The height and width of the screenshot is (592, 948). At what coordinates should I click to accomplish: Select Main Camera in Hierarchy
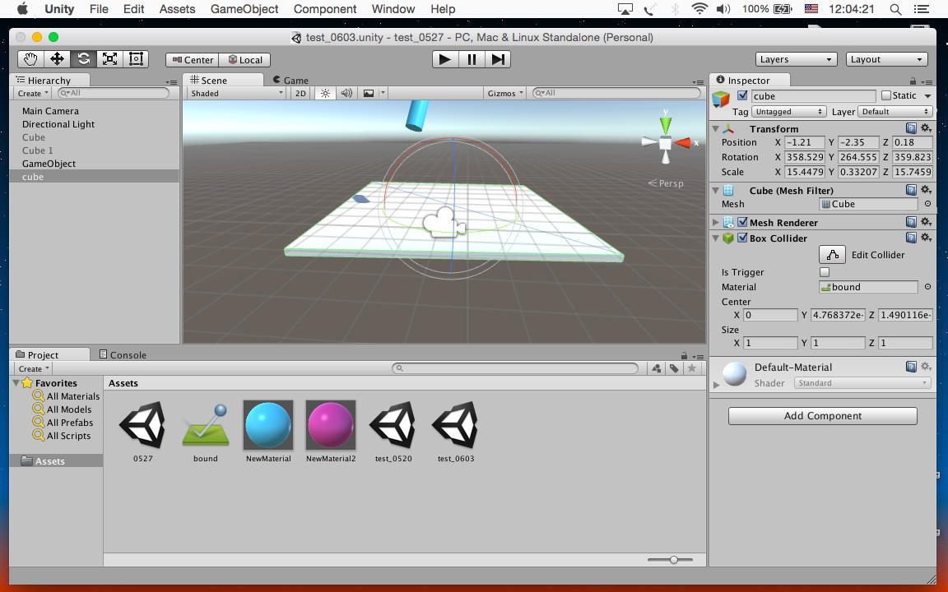[50, 110]
